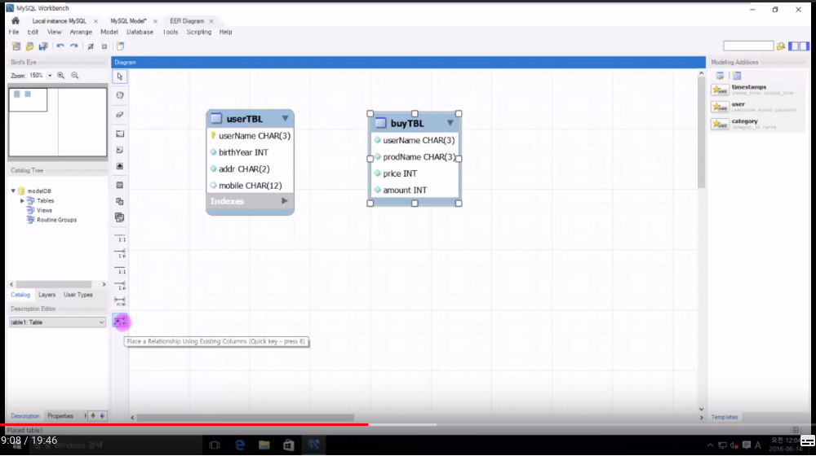816x456 pixels.
Task: Click the Bird's Eye overview thumbnail
Action: coord(58,122)
